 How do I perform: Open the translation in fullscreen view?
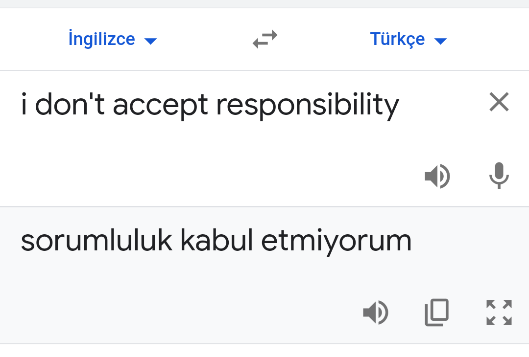coord(499,312)
